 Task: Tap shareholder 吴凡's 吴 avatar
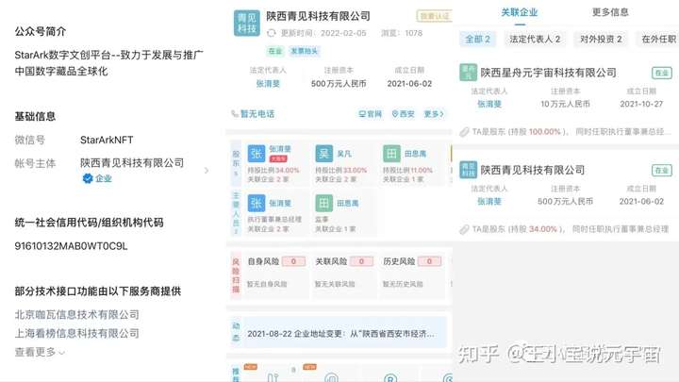pyautogui.click(x=323, y=154)
